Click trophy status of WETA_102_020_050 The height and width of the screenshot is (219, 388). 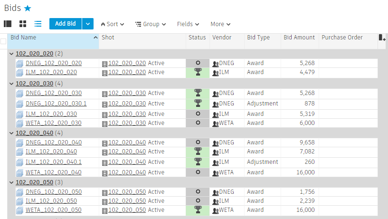pos(198,210)
